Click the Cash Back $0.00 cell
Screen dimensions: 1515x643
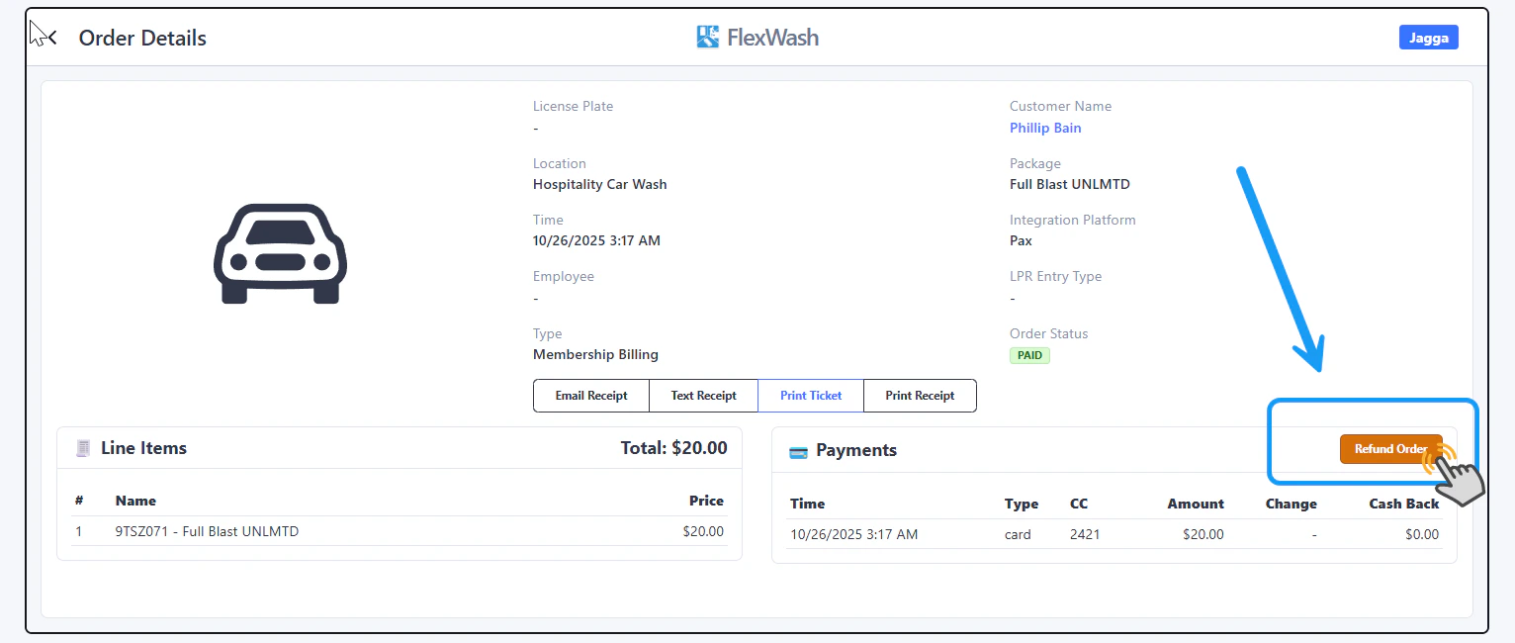1422,534
